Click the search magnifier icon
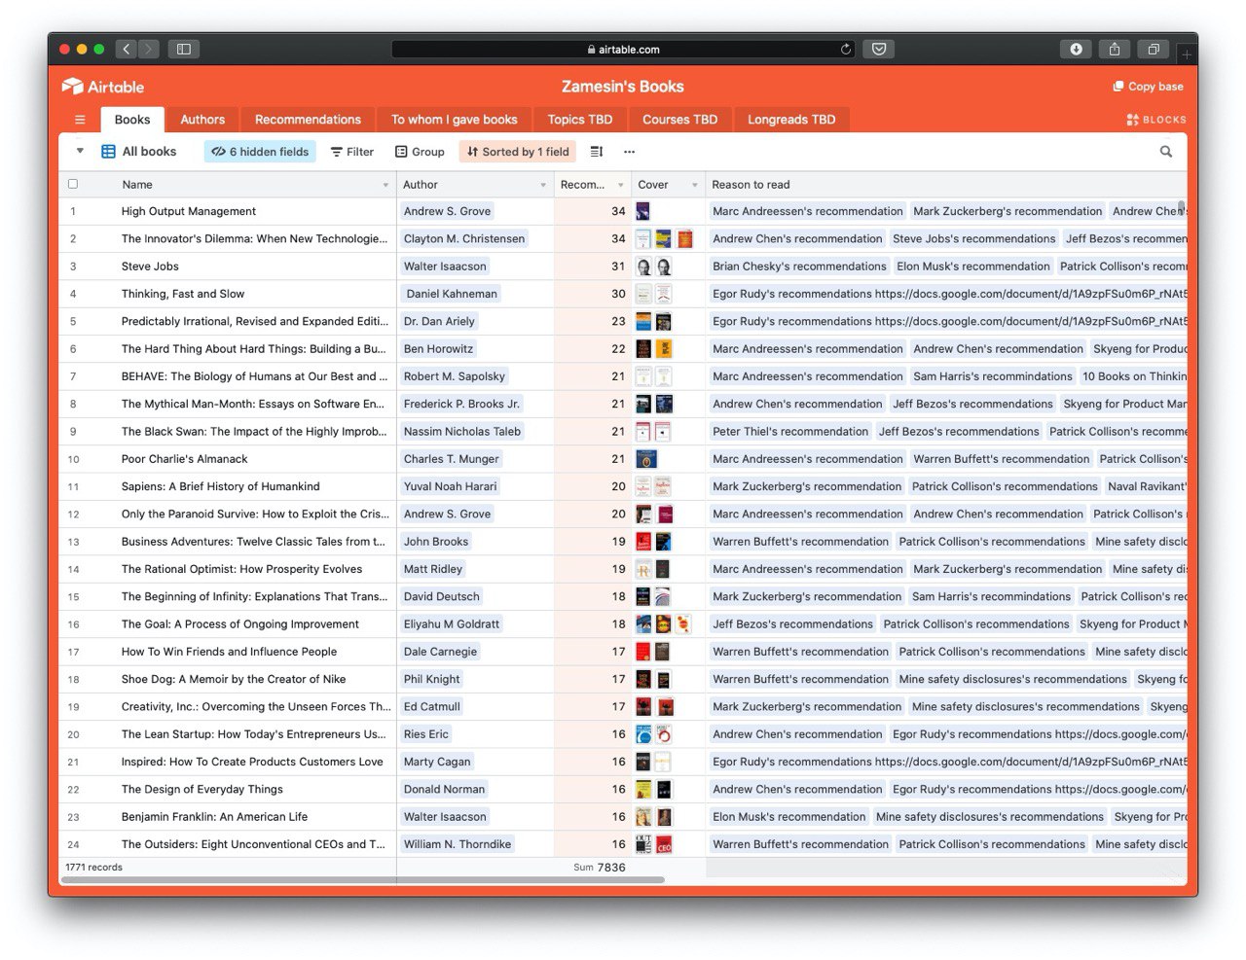The height and width of the screenshot is (960, 1246). (x=1166, y=152)
